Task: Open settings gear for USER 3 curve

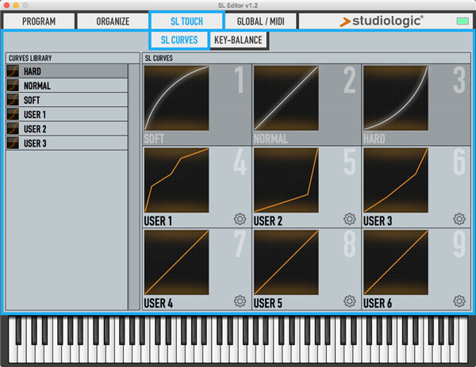Action: click(459, 219)
